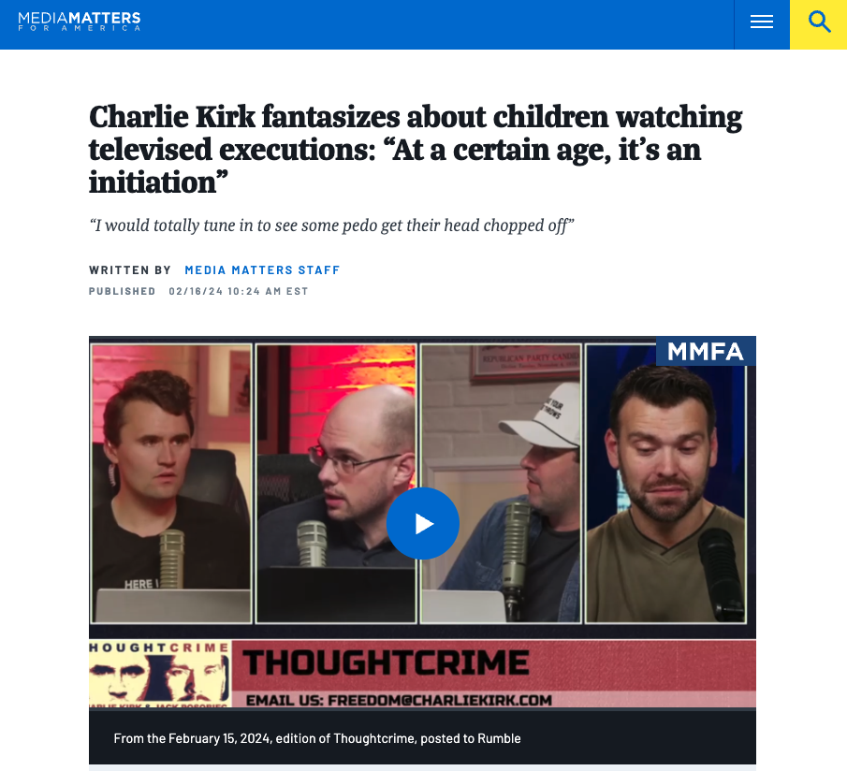Select the article headline text
Screen dimensions: 847x771
(416, 149)
